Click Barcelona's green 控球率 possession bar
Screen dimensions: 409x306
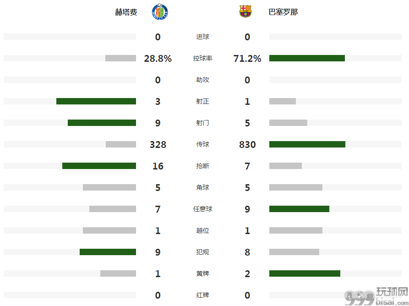(307, 58)
